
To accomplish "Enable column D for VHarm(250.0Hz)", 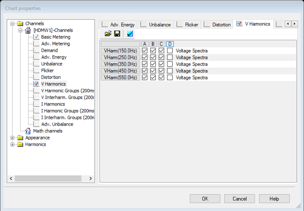I will tap(170, 57).
